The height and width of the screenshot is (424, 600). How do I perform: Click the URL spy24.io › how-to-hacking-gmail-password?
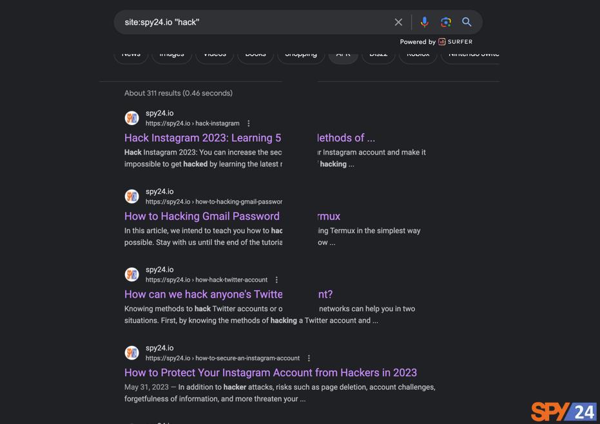coord(214,202)
